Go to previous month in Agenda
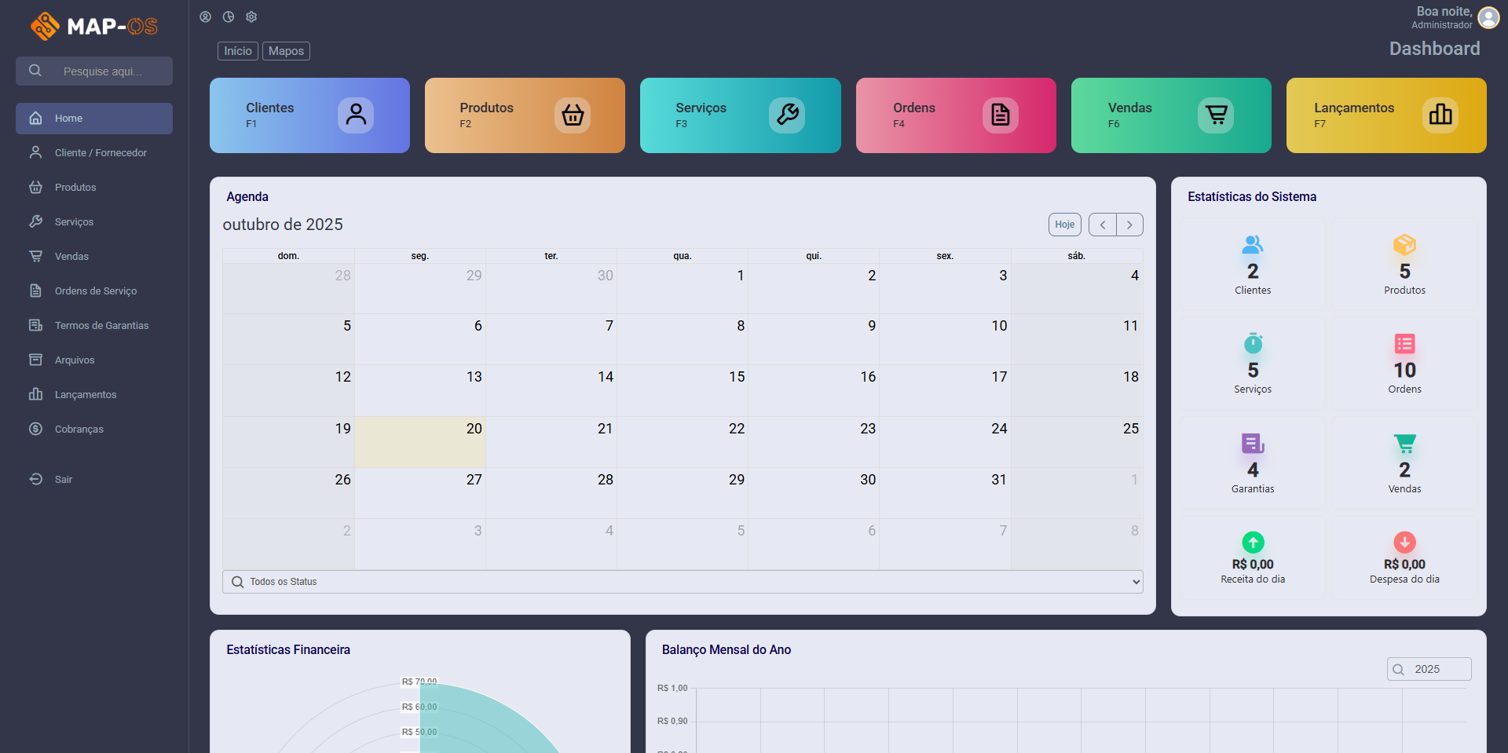This screenshot has height=753, width=1508. point(1103,225)
